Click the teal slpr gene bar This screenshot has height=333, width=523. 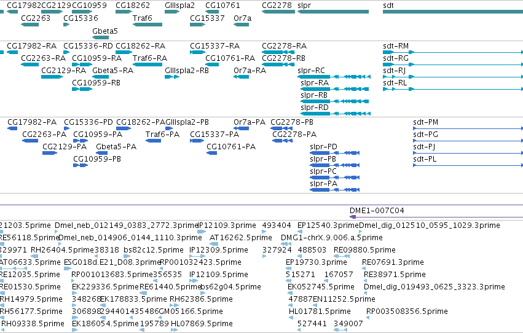[333, 12]
